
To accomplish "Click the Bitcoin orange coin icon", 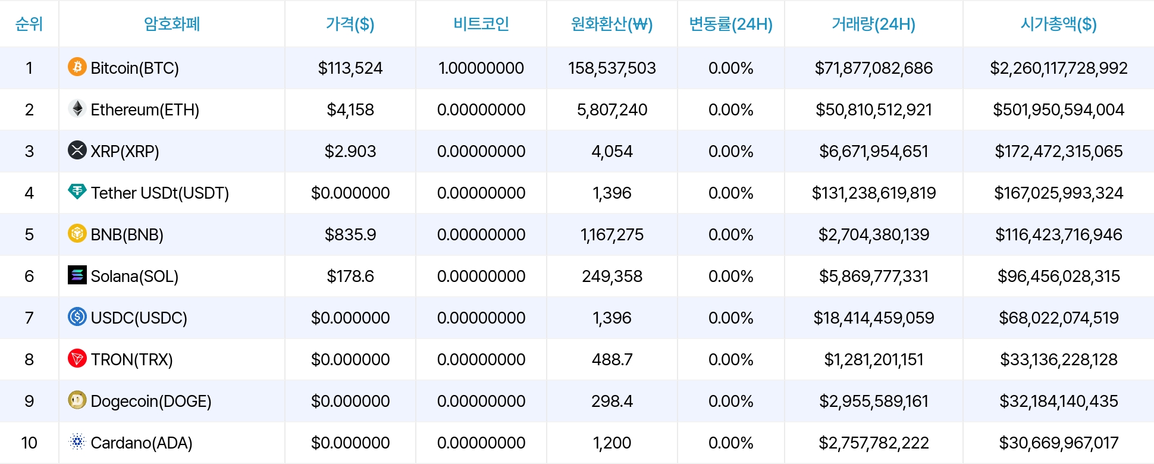I will [x=77, y=67].
